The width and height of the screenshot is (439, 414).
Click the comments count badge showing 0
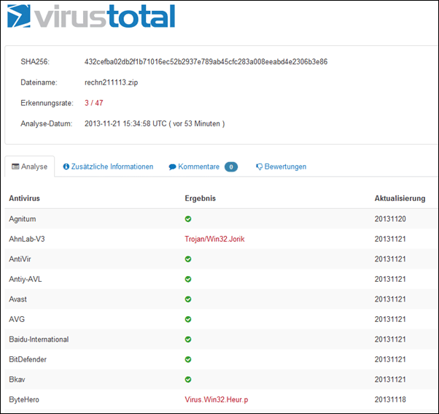(x=231, y=166)
